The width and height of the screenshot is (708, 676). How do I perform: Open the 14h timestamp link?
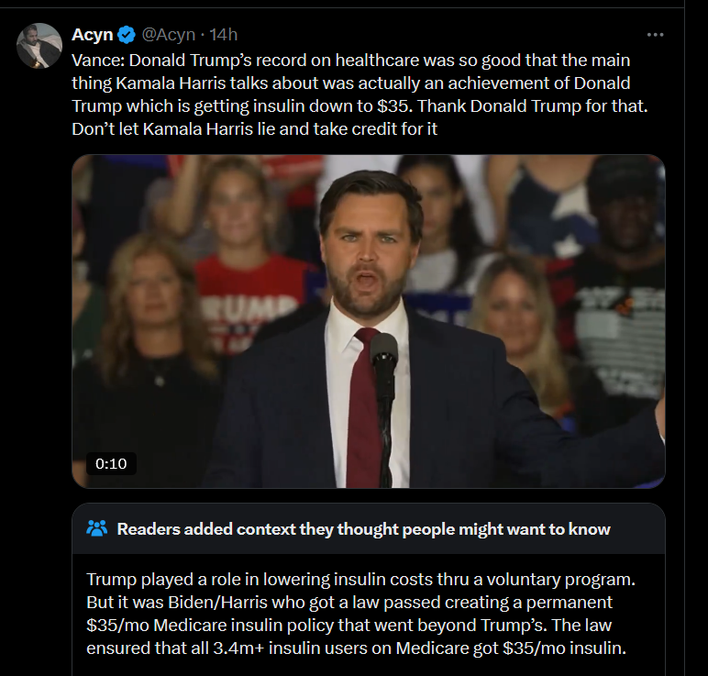(223, 35)
